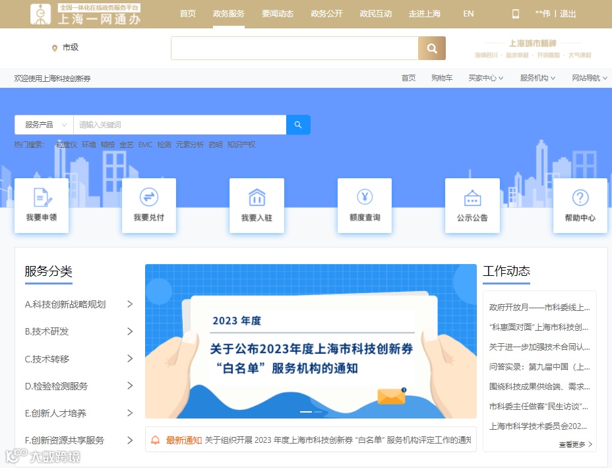
Task: Click hot search keyword 知识产权
Action: 241,145
